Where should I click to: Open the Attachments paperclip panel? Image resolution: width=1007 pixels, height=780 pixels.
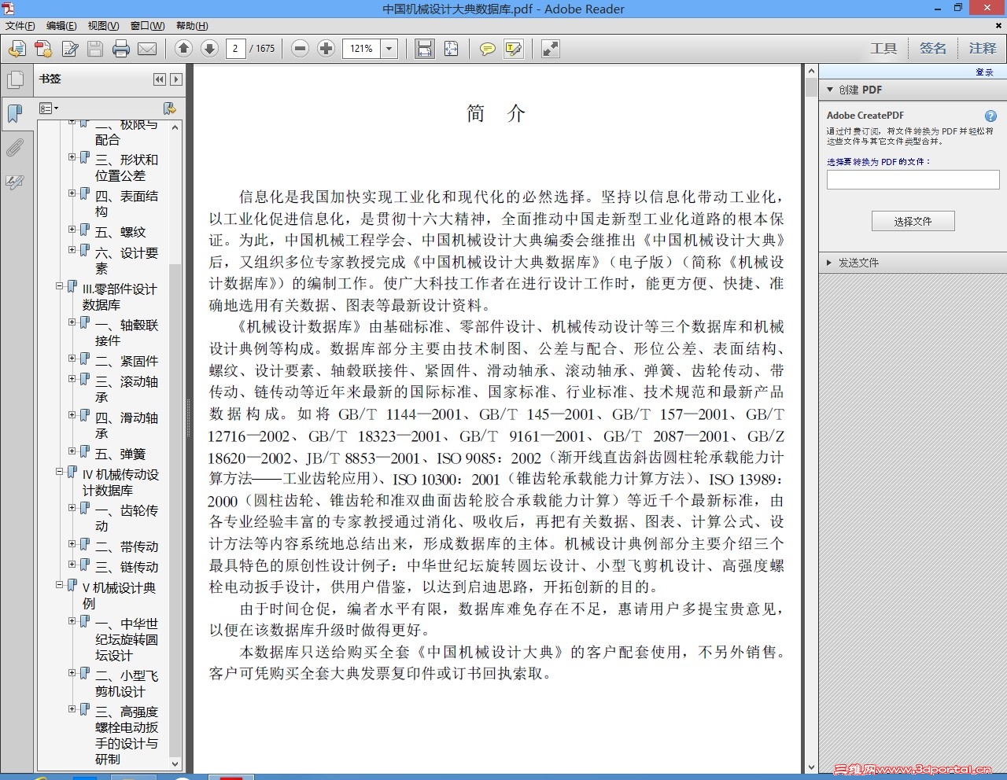click(16, 147)
